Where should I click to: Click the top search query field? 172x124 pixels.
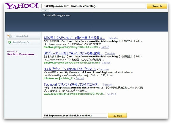pyautogui.click(x=93, y=6)
